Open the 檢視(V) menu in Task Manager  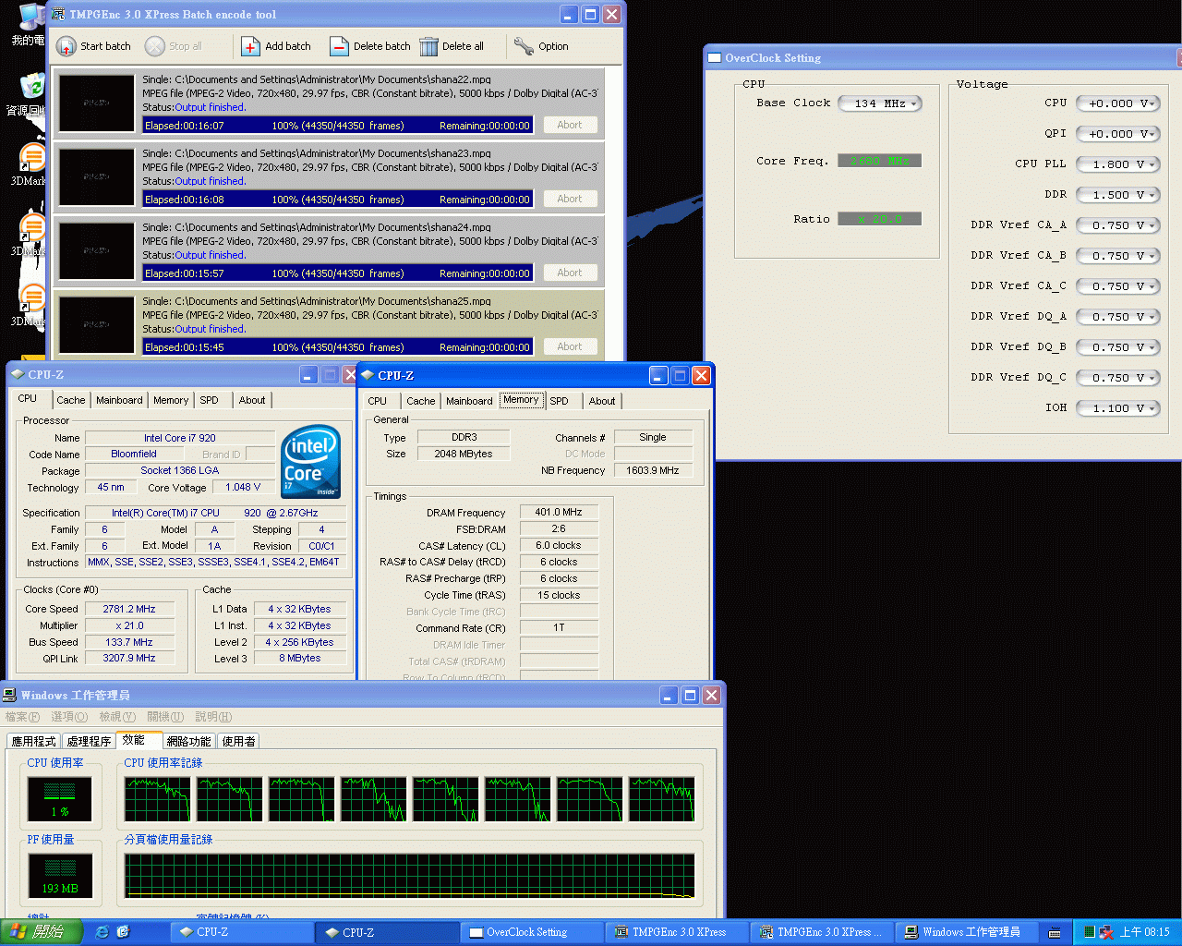[x=117, y=717]
